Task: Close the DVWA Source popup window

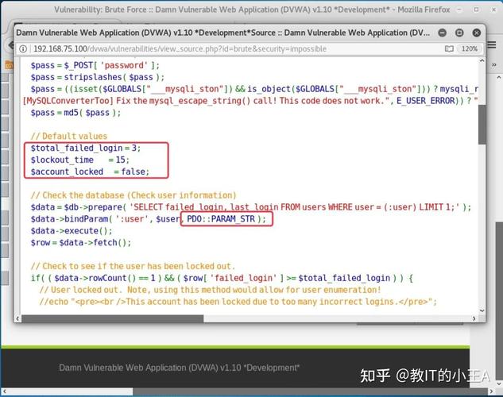Action: [477, 33]
